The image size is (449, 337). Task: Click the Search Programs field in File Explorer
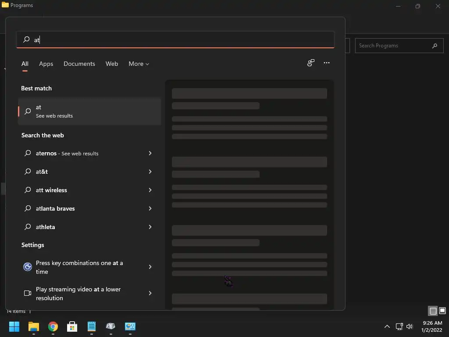(x=399, y=46)
